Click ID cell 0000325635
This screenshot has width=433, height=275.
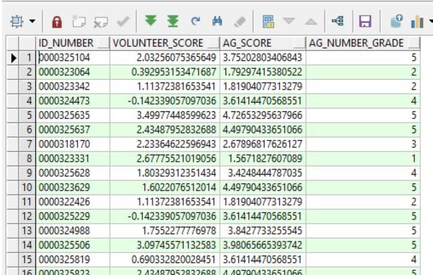tap(73, 115)
